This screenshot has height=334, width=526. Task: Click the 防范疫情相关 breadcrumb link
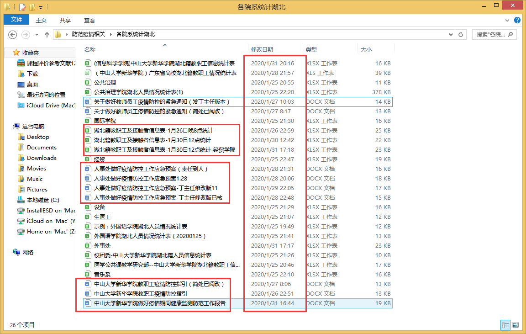point(88,34)
